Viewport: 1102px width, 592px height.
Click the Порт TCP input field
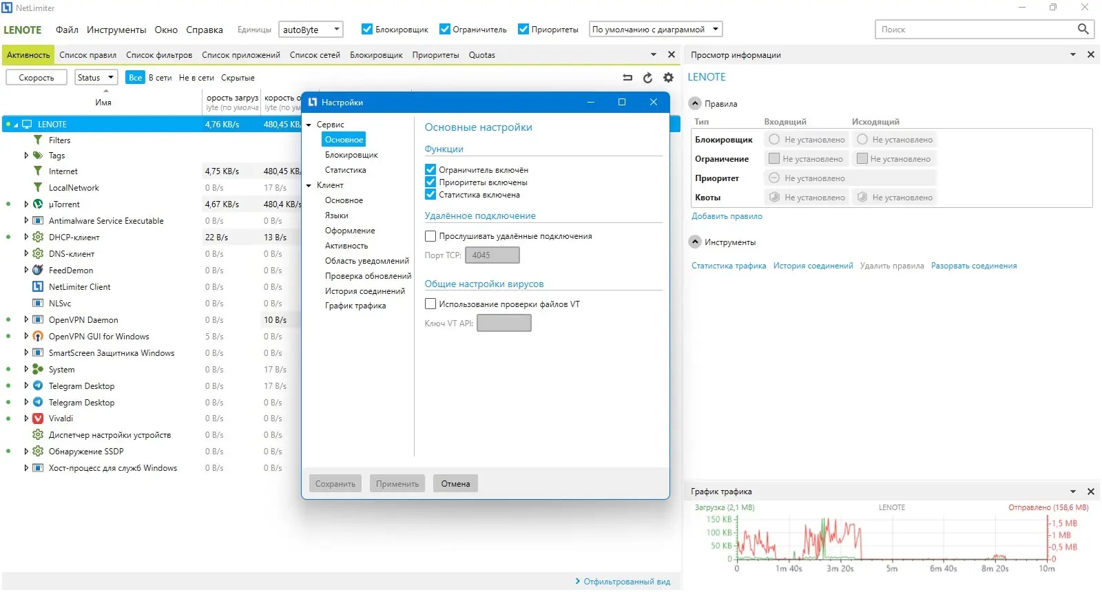tap(492, 255)
